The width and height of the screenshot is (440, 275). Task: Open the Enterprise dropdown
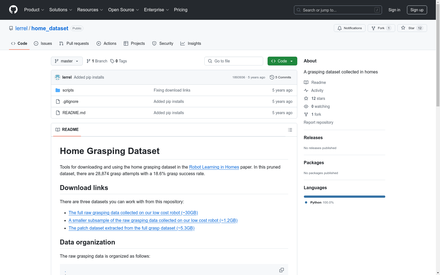156,10
